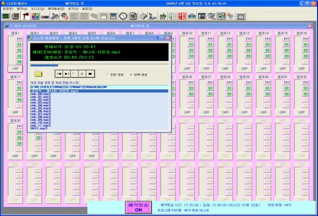Pause the playing MP3 file
Viewport: 318px width, 216px height.
82,74
